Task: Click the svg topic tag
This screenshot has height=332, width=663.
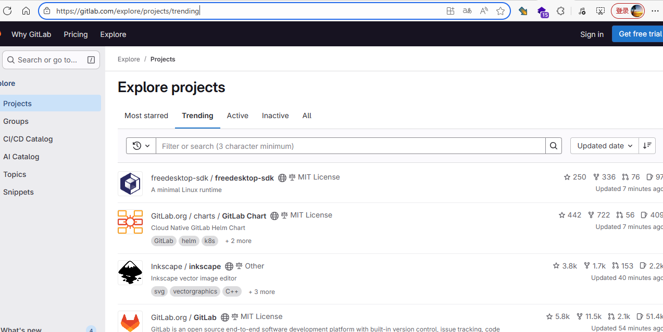Action: (159, 291)
